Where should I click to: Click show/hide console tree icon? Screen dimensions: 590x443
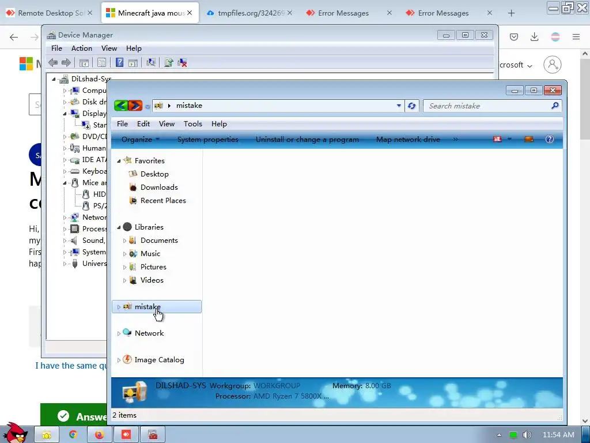click(84, 62)
